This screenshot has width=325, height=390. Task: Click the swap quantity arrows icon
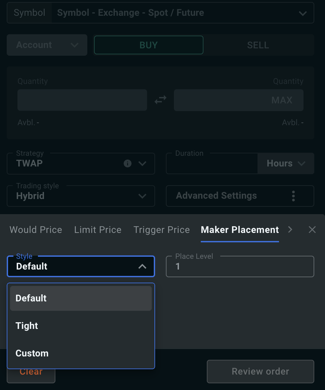tap(160, 100)
